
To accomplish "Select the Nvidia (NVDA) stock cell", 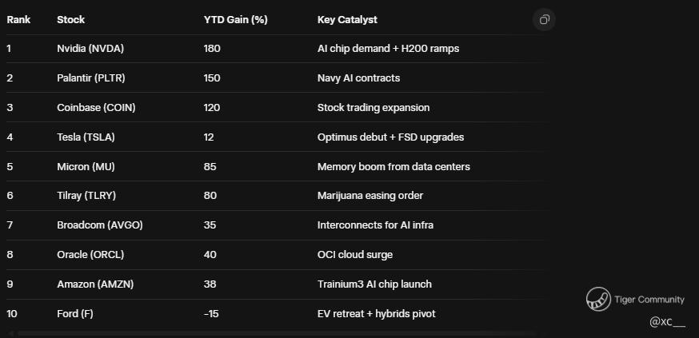I will (x=90, y=49).
